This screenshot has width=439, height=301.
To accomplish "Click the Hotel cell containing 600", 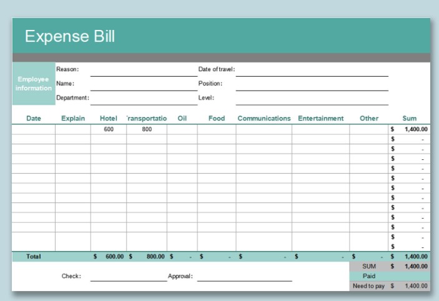I will click(109, 129).
